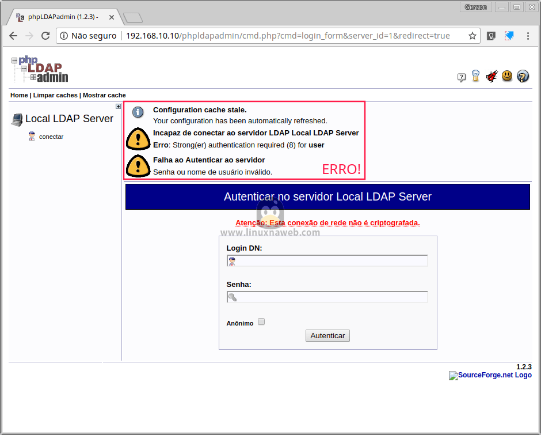Click the Senha password field
Screen dimensions: 541x435
[x=327, y=297]
